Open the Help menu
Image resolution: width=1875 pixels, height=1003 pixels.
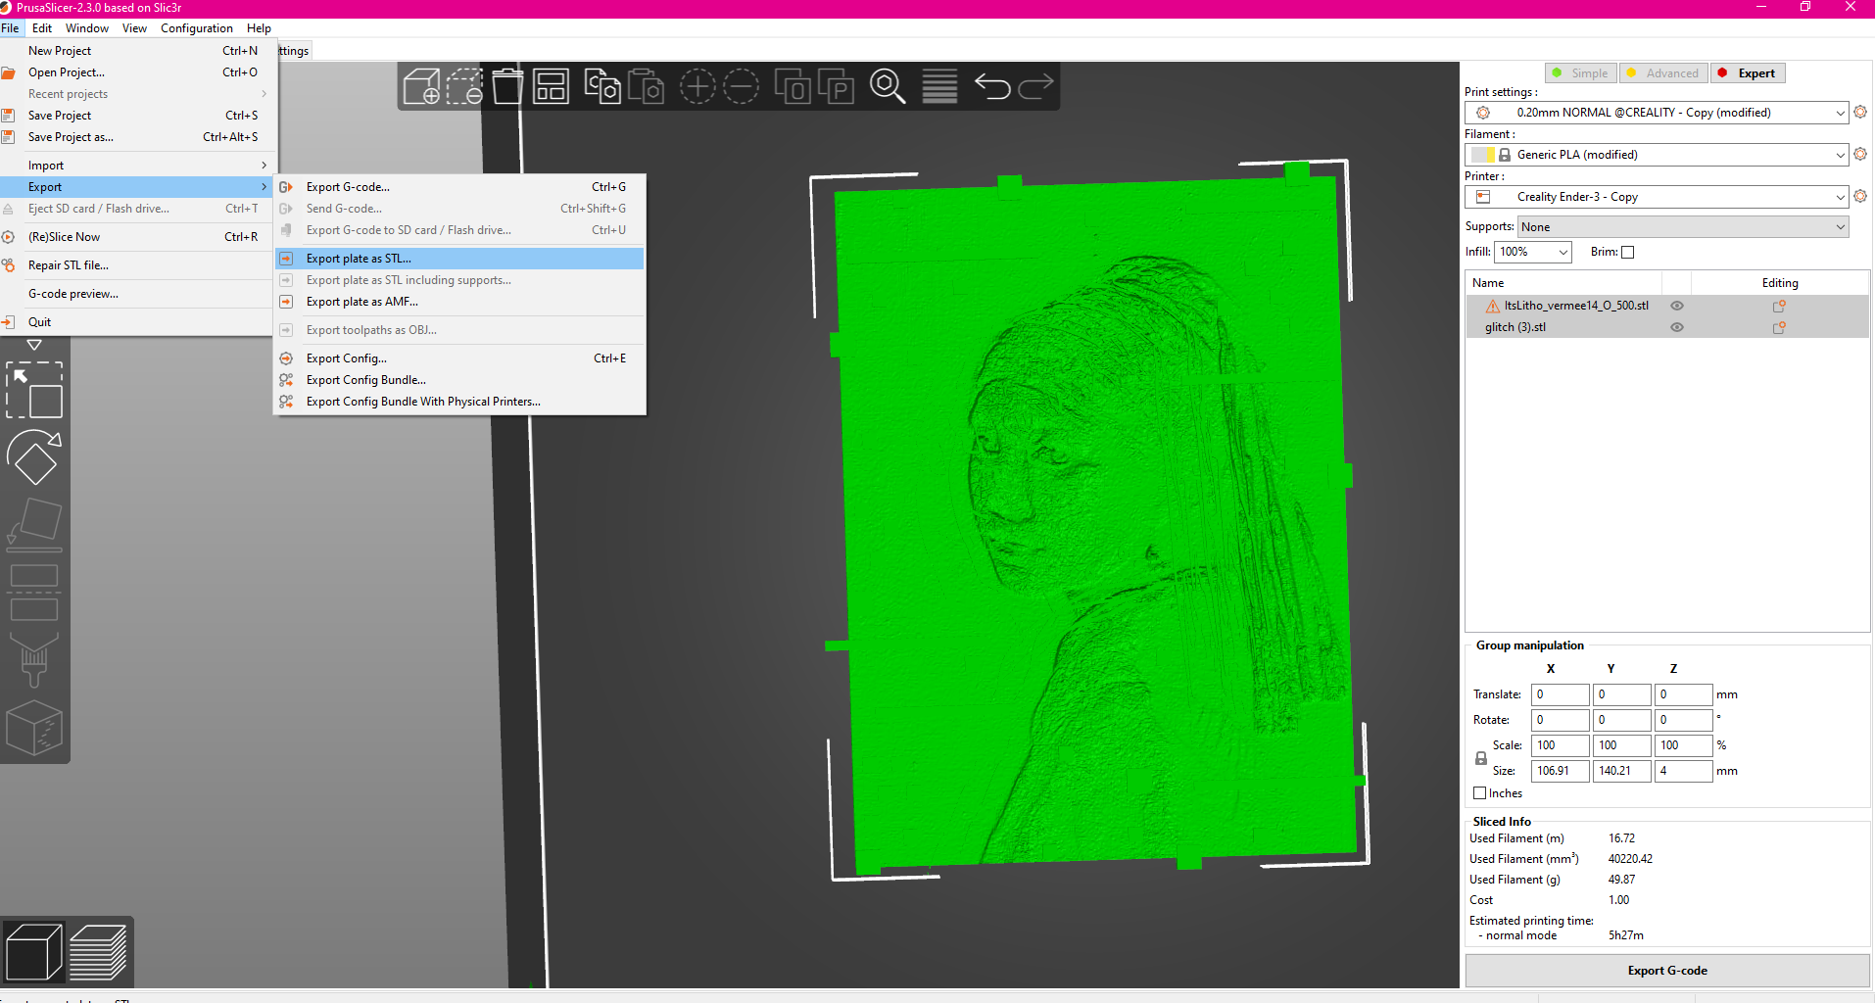[259, 28]
